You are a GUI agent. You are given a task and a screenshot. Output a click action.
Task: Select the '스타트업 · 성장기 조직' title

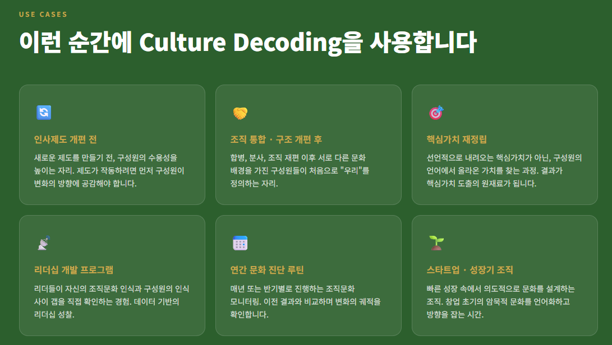click(470, 270)
